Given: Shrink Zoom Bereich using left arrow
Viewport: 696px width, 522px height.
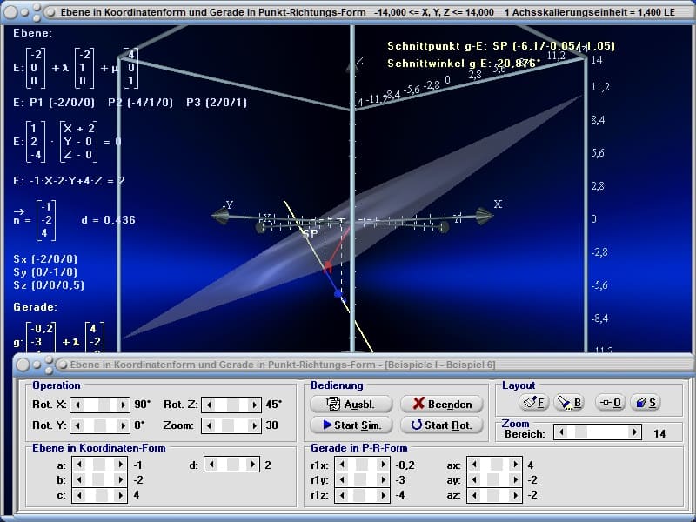Looking at the screenshot, I should [561, 432].
